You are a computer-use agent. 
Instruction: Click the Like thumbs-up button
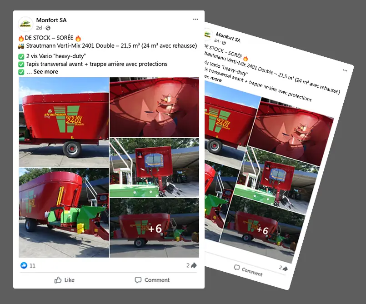click(65, 280)
